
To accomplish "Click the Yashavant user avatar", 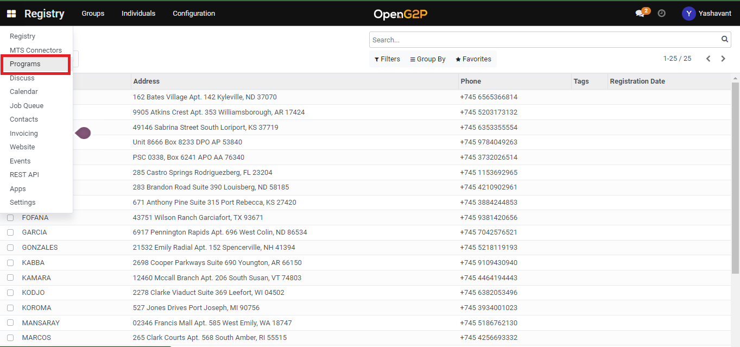I will coord(688,14).
